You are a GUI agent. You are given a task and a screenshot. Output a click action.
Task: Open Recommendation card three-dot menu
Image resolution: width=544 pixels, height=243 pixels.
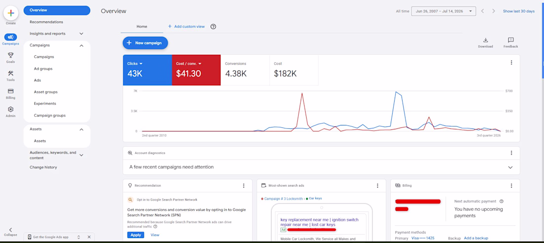coord(243,185)
